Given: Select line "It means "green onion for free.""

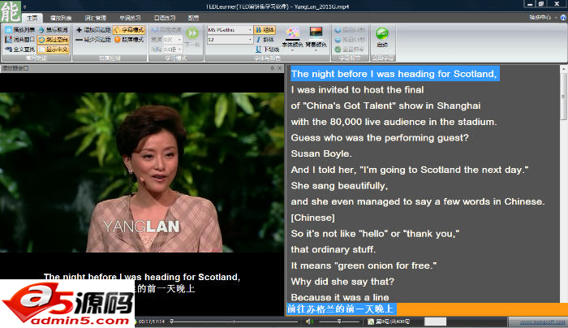Looking at the screenshot, I should [x=364, y=265].
